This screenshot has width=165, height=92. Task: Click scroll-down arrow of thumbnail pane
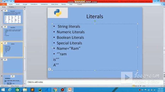pyautogui.click(x=25, y=84)
